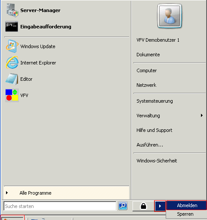Select Abmelden from the popup menu
Viewport: 207px width, 220px height.
tap(186, 205)
